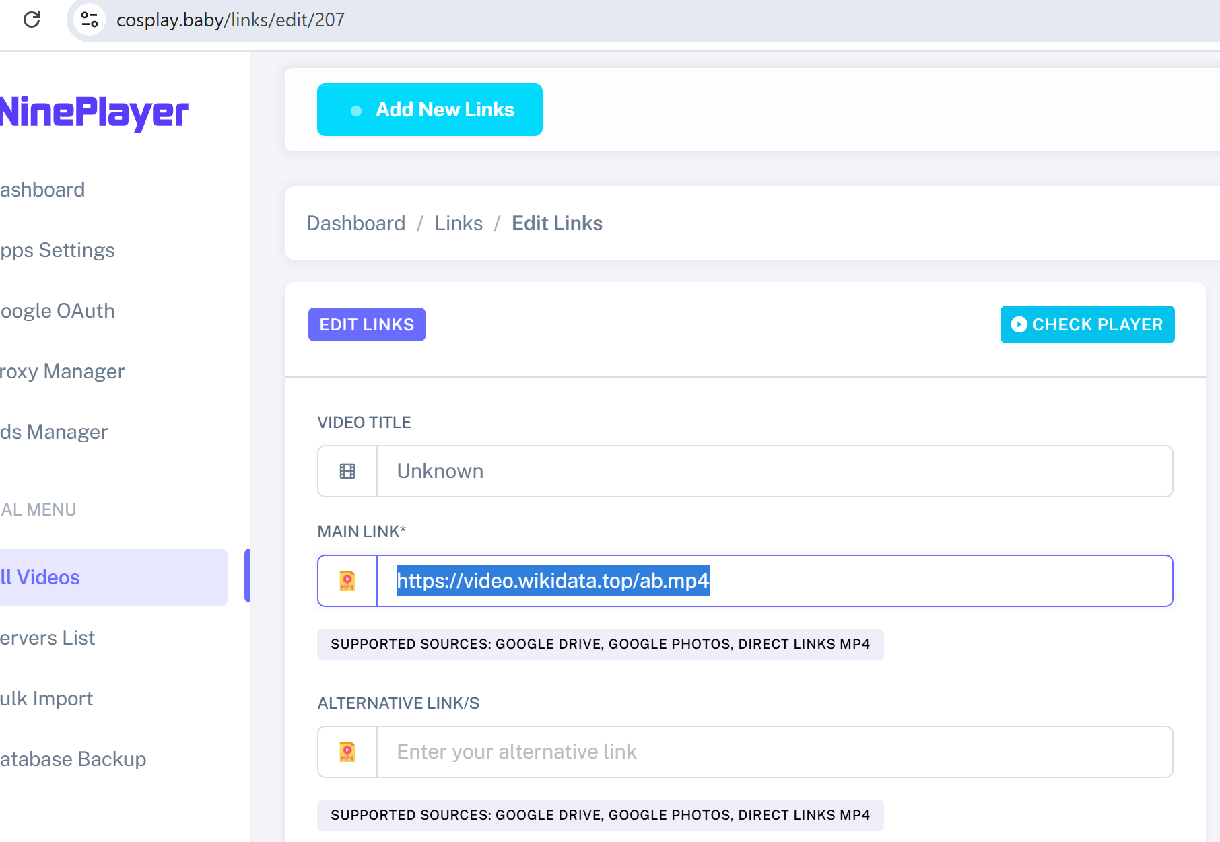Open Proxy Manager in the sidebar

(x=62, y=372)
